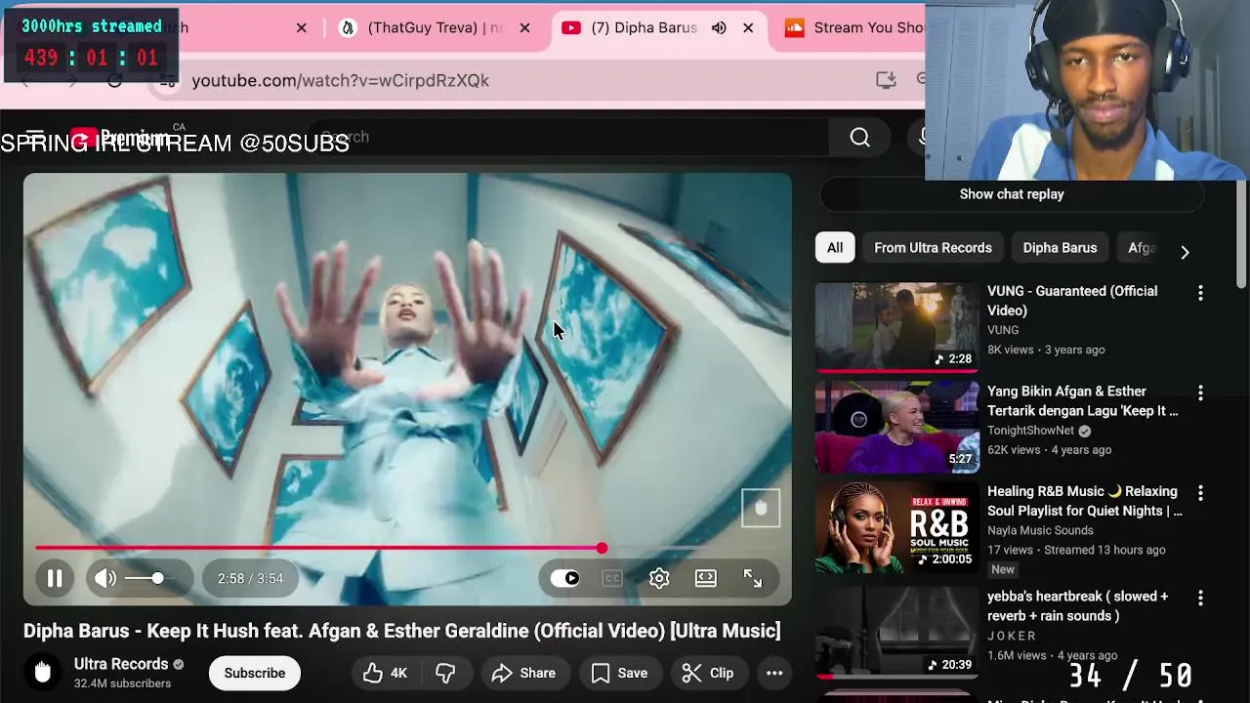Image resolution: width=1250 pixels, height=703 pixels.
Task: Like the video with thumbs up
Action: tap(385, 673)
